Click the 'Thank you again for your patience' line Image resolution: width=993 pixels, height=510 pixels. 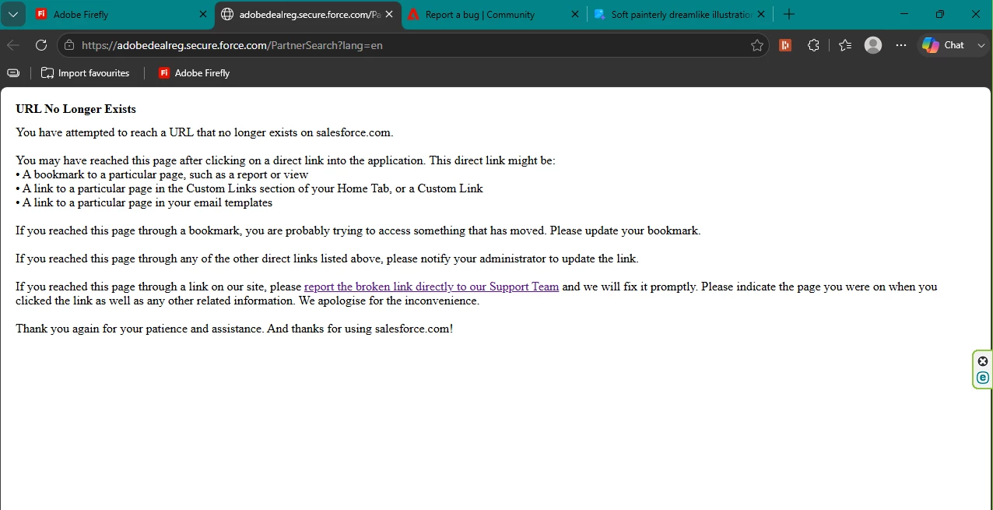click(x=234, y=329)
